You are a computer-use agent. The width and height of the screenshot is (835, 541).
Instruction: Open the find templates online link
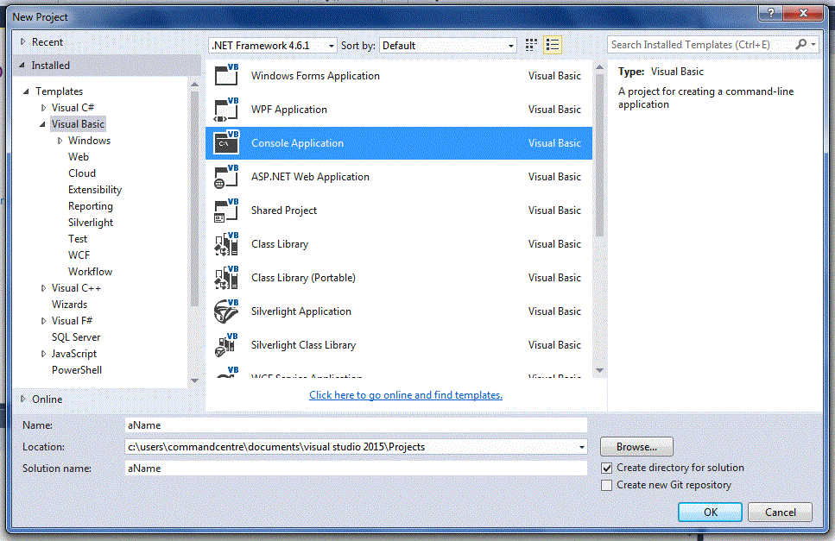[405, 395]
